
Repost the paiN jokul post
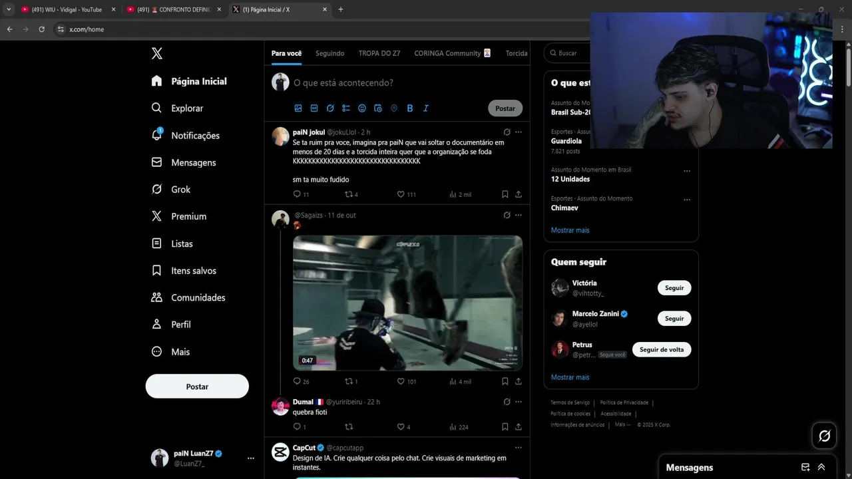(x=351, y=194)
